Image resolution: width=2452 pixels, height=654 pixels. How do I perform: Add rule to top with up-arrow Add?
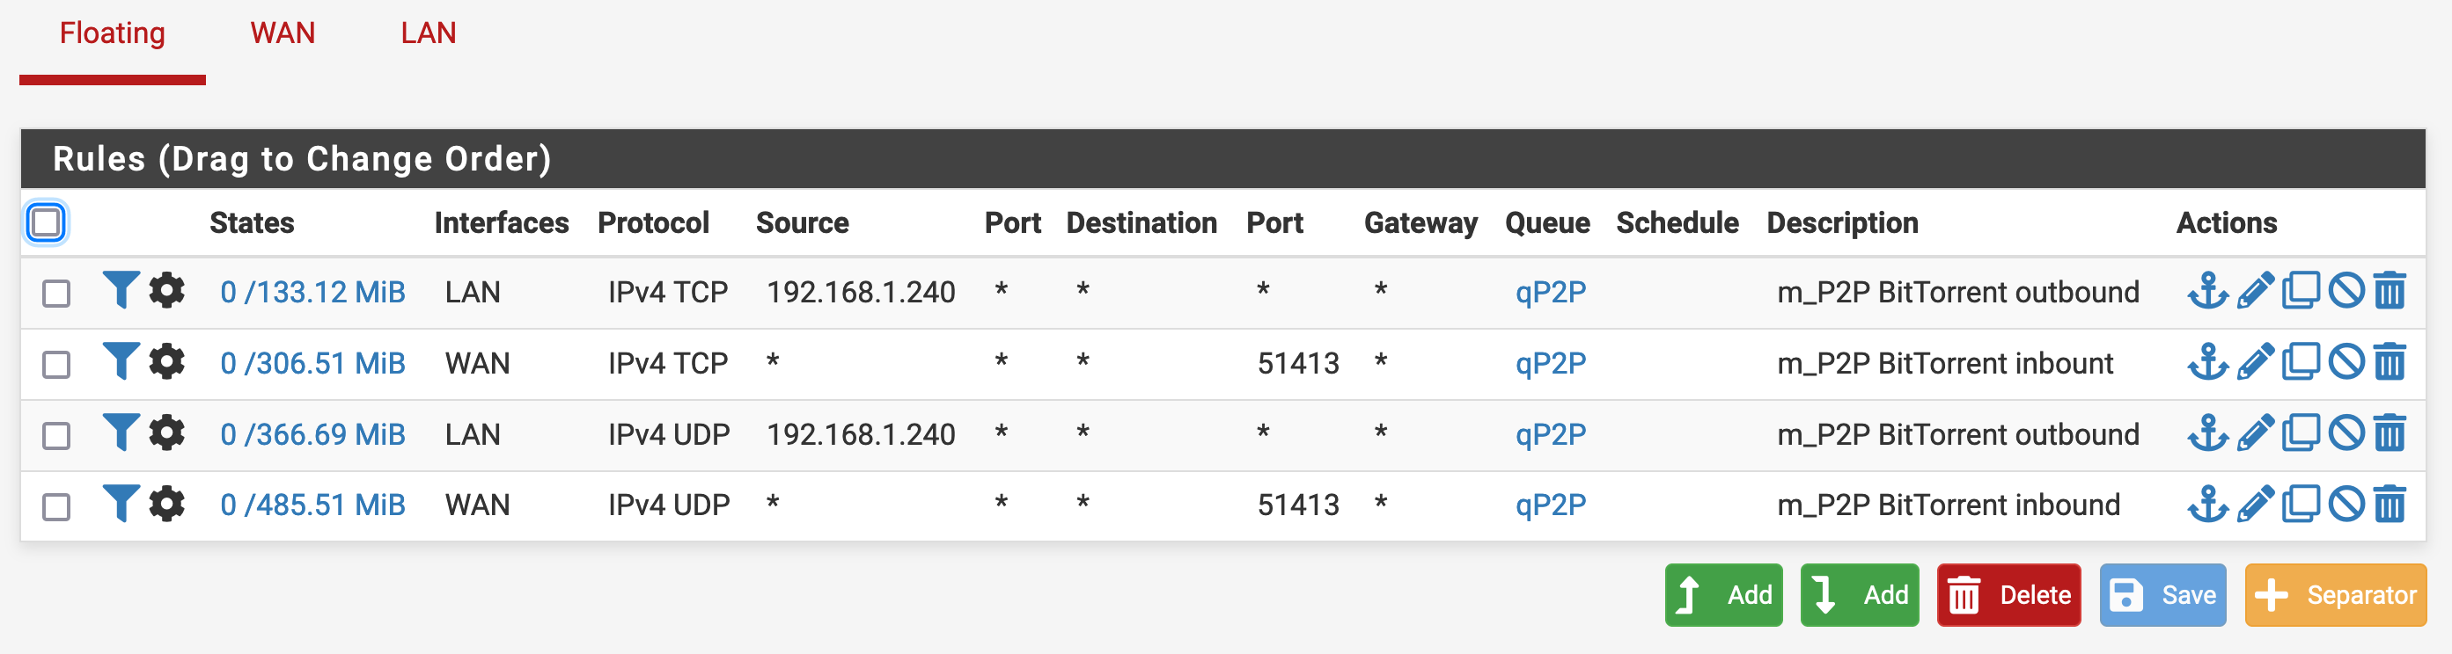(1723, 595)
